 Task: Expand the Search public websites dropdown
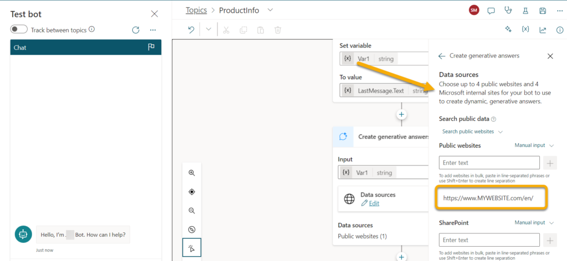click(x=472, y=132)
